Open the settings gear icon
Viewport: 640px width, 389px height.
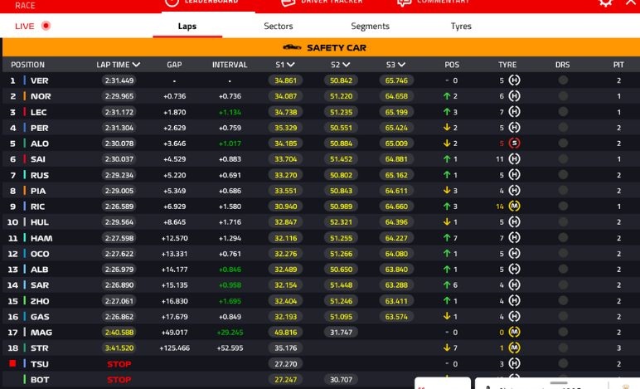(606, 2)
